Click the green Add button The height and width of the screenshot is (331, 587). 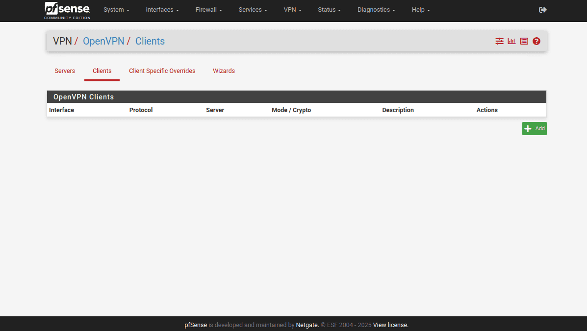(534, 129)
